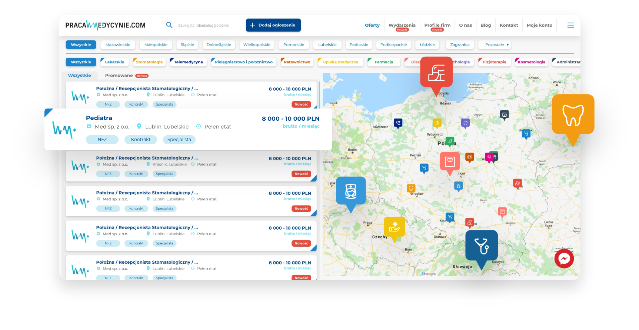Choose the Farmacja category

click(x=383, y=62)
